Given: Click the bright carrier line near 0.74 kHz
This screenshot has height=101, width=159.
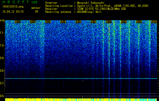Looking at the screenshot, I should pyautogui.click(x=81, y=79).
